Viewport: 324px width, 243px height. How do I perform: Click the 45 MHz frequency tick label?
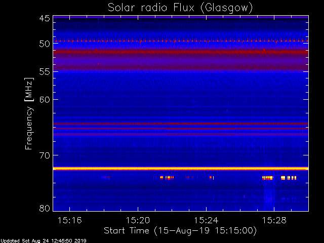pos(45,18)
